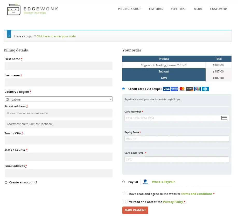Click the Card Code CVC field
The image size is (238, 219).
pos(177,160)
